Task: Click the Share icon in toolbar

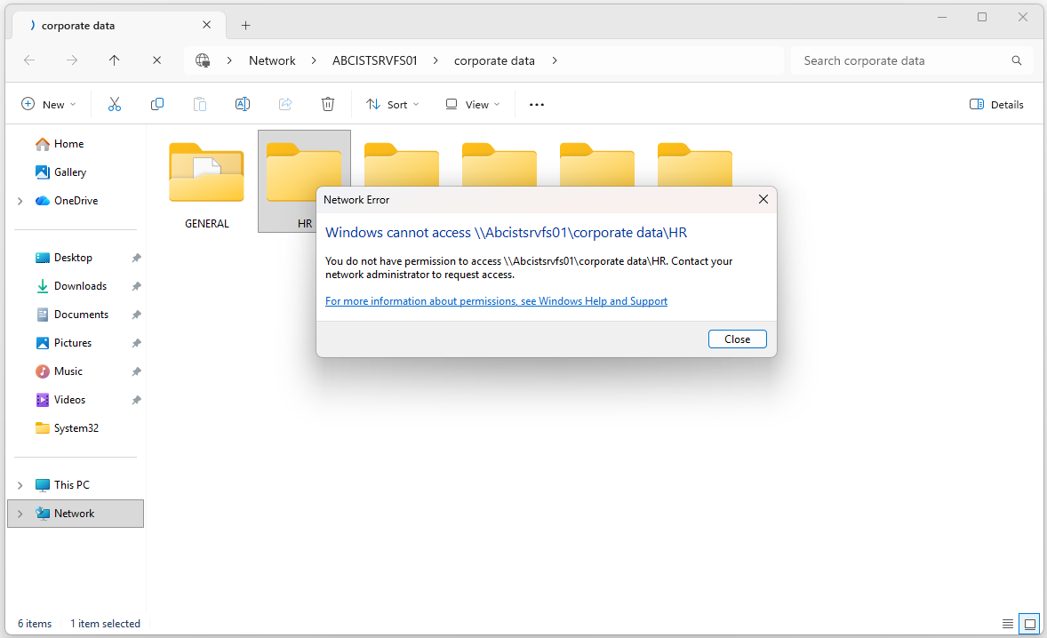Action: coord(285,104)
